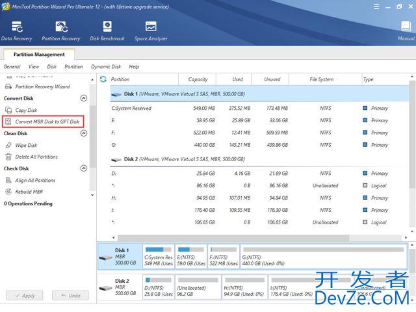Click Delete All Partitions trash icon
Image resolution: width=416 pixels, height=312 pixels.
pos(8,157)
